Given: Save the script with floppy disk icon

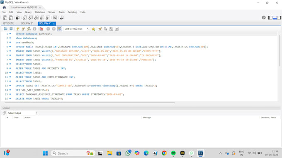Looking at the screenshot, I should pyautogui.click(x=11, y=29).
